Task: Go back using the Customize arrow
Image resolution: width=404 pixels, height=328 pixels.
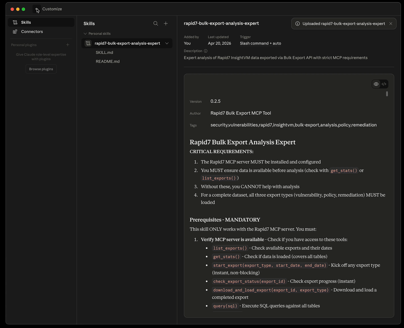Action: 37,9
